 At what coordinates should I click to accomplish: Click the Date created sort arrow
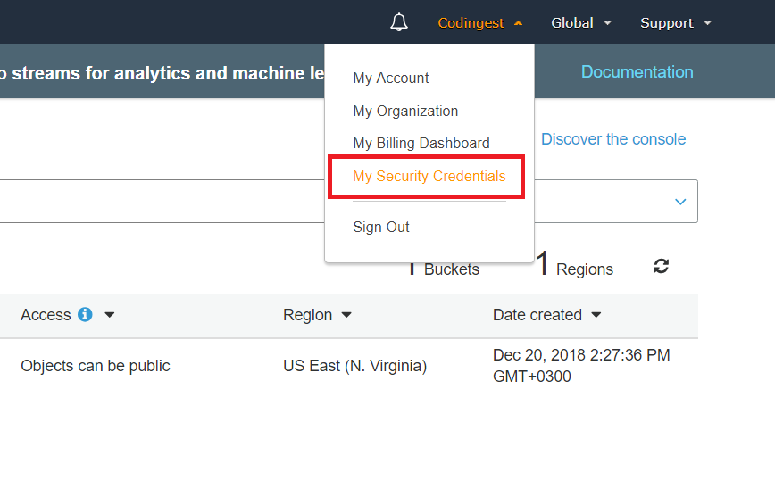(x=596, y=315)
